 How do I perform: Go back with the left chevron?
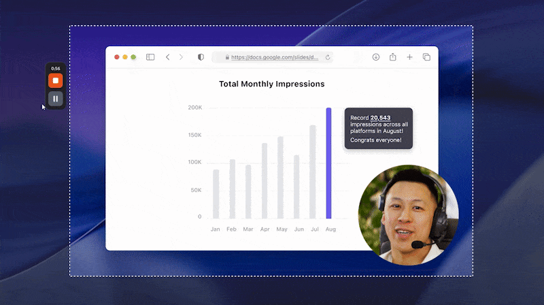click(x=167, y=57)
